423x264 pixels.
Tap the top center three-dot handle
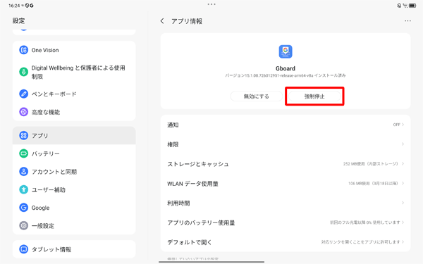[211, 4]
